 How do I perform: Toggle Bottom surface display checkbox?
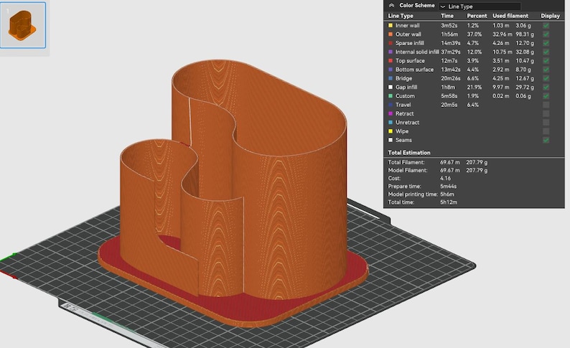tap(546, 70)
